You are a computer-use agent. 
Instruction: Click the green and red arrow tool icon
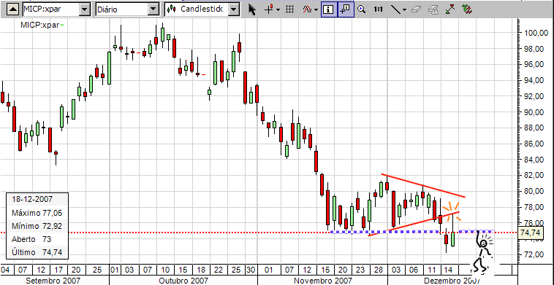click(x=449, y=9)
